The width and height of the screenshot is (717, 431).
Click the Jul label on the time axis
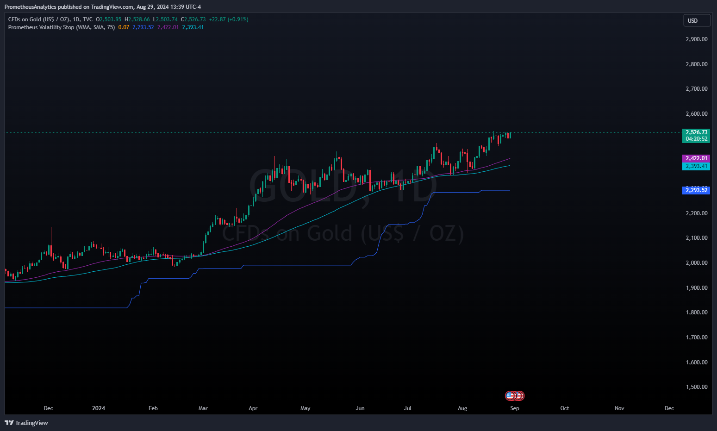coord(408,408)
